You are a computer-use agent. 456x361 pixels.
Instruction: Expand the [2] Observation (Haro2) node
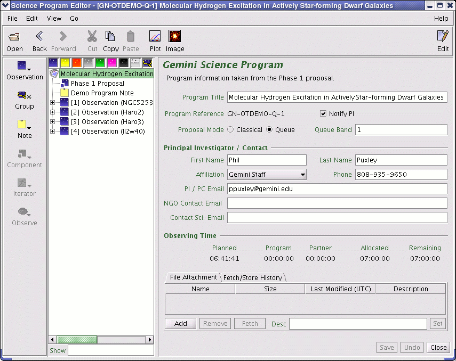pyautogui.click(x=53, y=112)
